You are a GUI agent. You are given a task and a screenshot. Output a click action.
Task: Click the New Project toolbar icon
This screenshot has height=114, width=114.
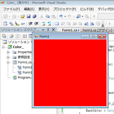point(5,16)
